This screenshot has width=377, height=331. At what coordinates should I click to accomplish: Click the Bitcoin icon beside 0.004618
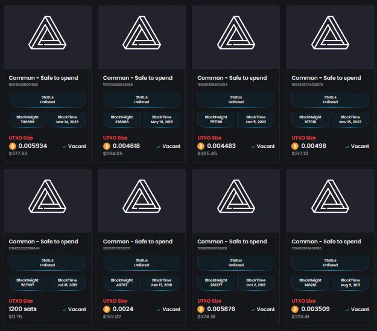click(x=107, y=146)
